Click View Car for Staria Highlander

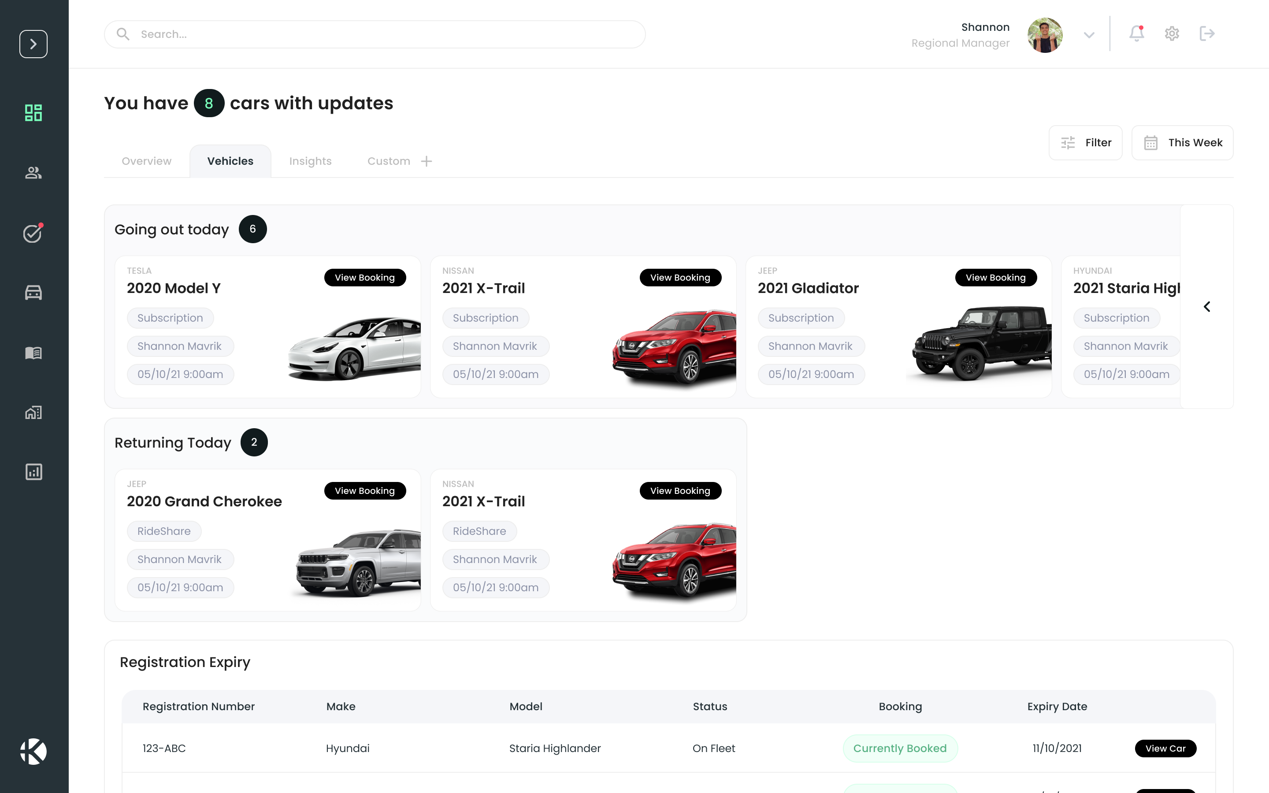point(1165,749)
